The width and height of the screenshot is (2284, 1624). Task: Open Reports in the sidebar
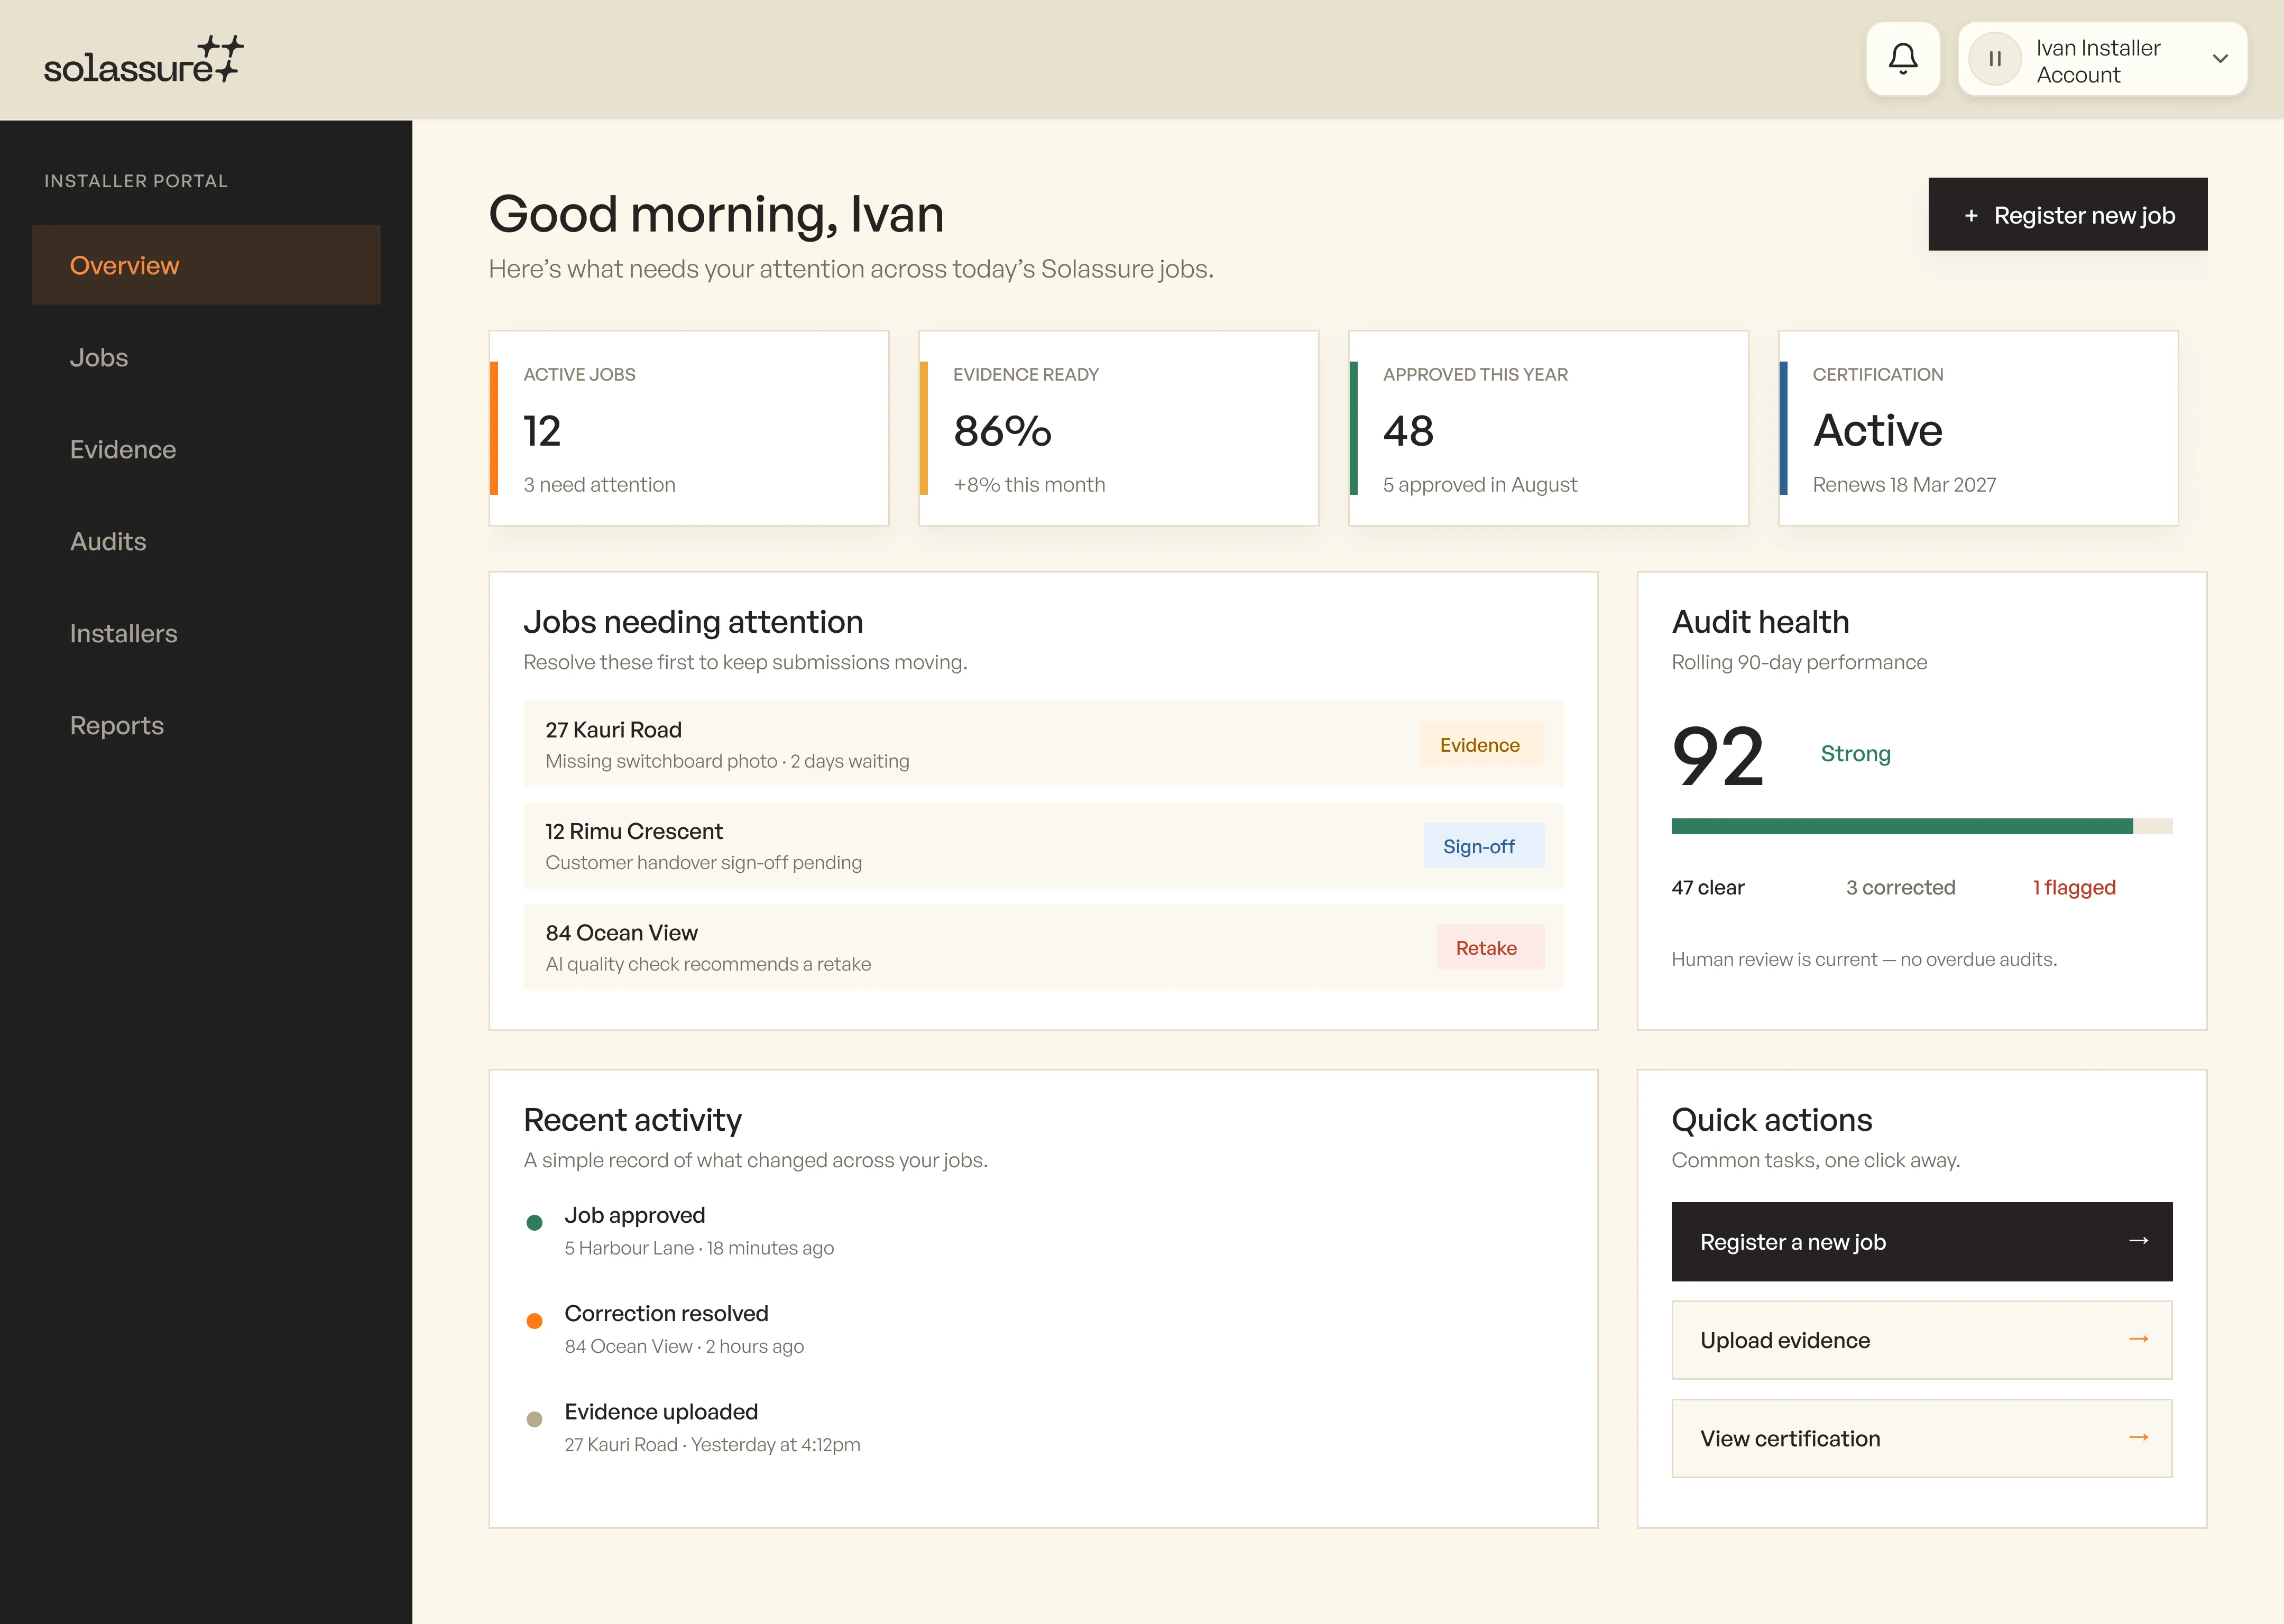206,725
